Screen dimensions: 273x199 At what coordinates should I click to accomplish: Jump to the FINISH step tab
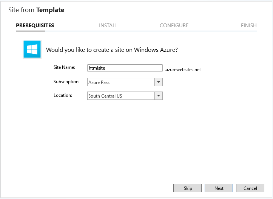[x=248, y=25]
